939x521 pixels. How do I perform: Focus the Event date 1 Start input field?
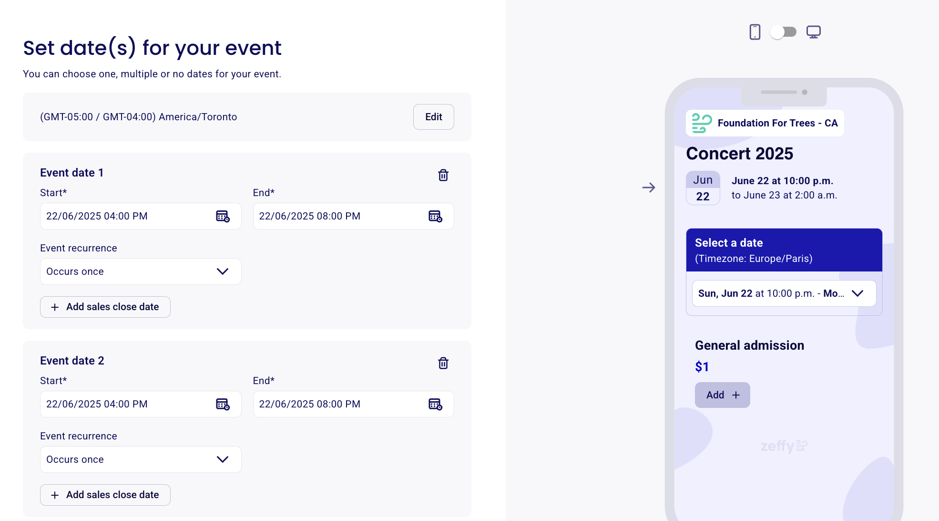click(141, 216)
